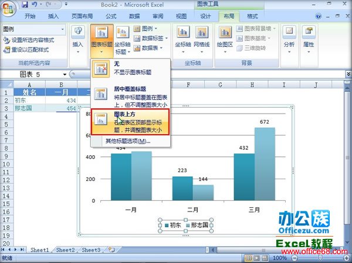Switch to Sheet2 tab
This screenshot has width=352, height=263.
(x=65, y=250)
